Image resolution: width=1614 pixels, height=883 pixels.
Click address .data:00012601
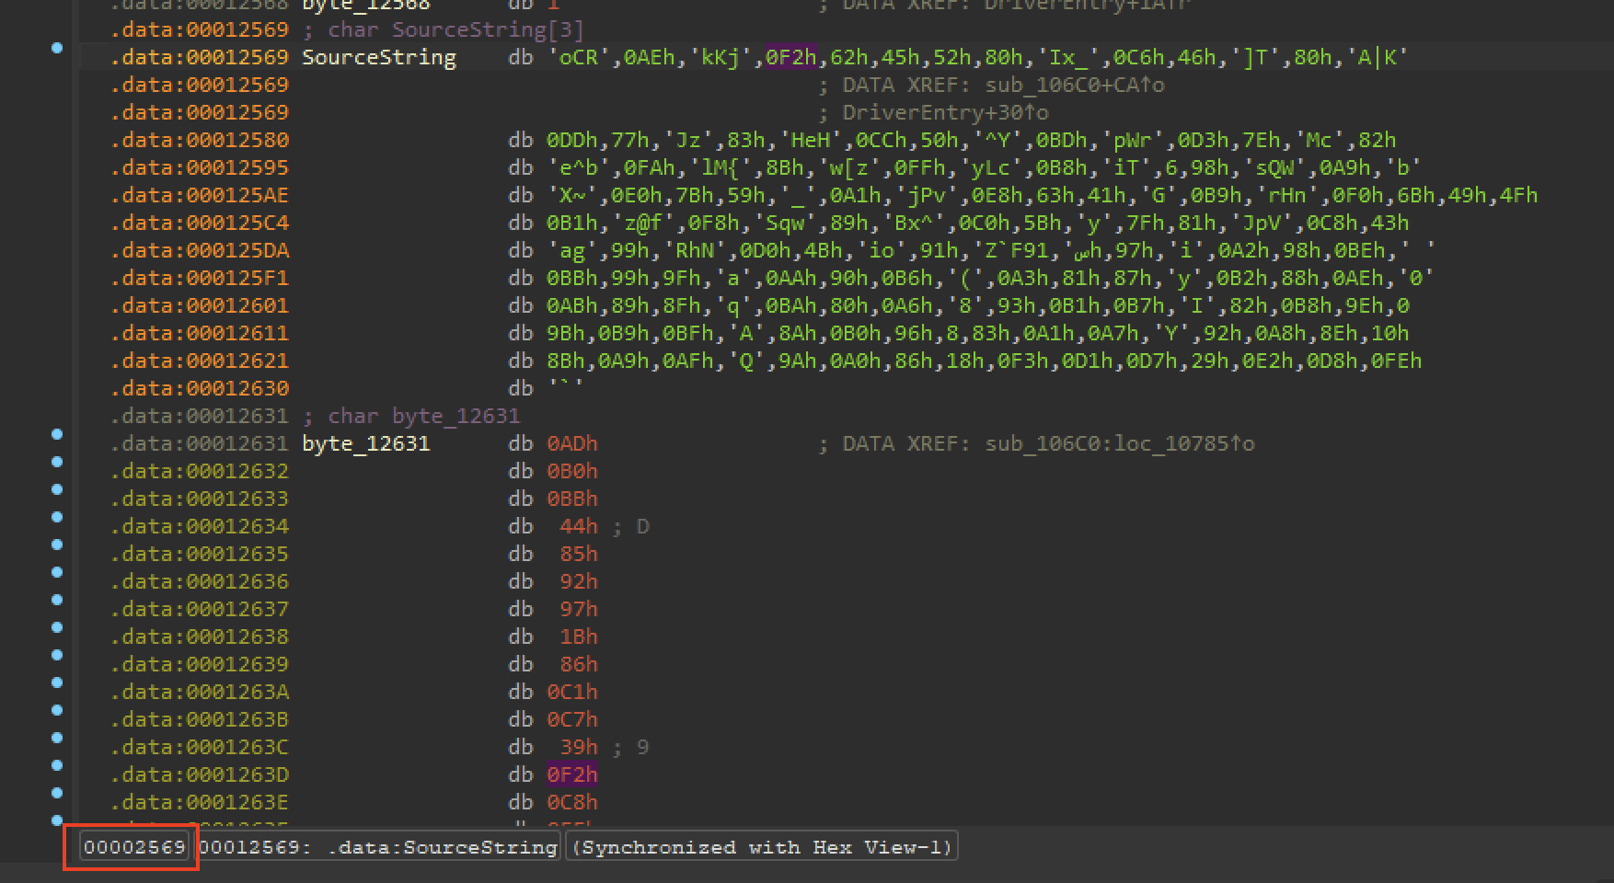click(200, 305)
